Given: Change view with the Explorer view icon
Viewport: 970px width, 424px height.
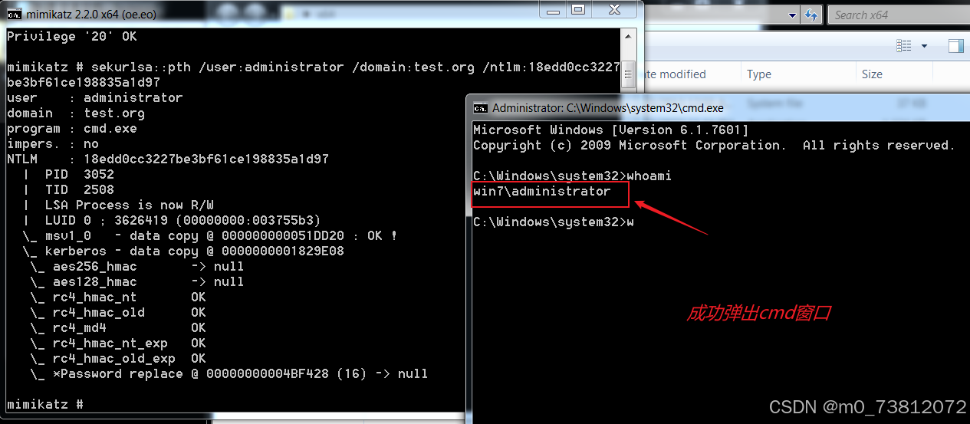Looking at the screenshot, I should pos(904,46).
